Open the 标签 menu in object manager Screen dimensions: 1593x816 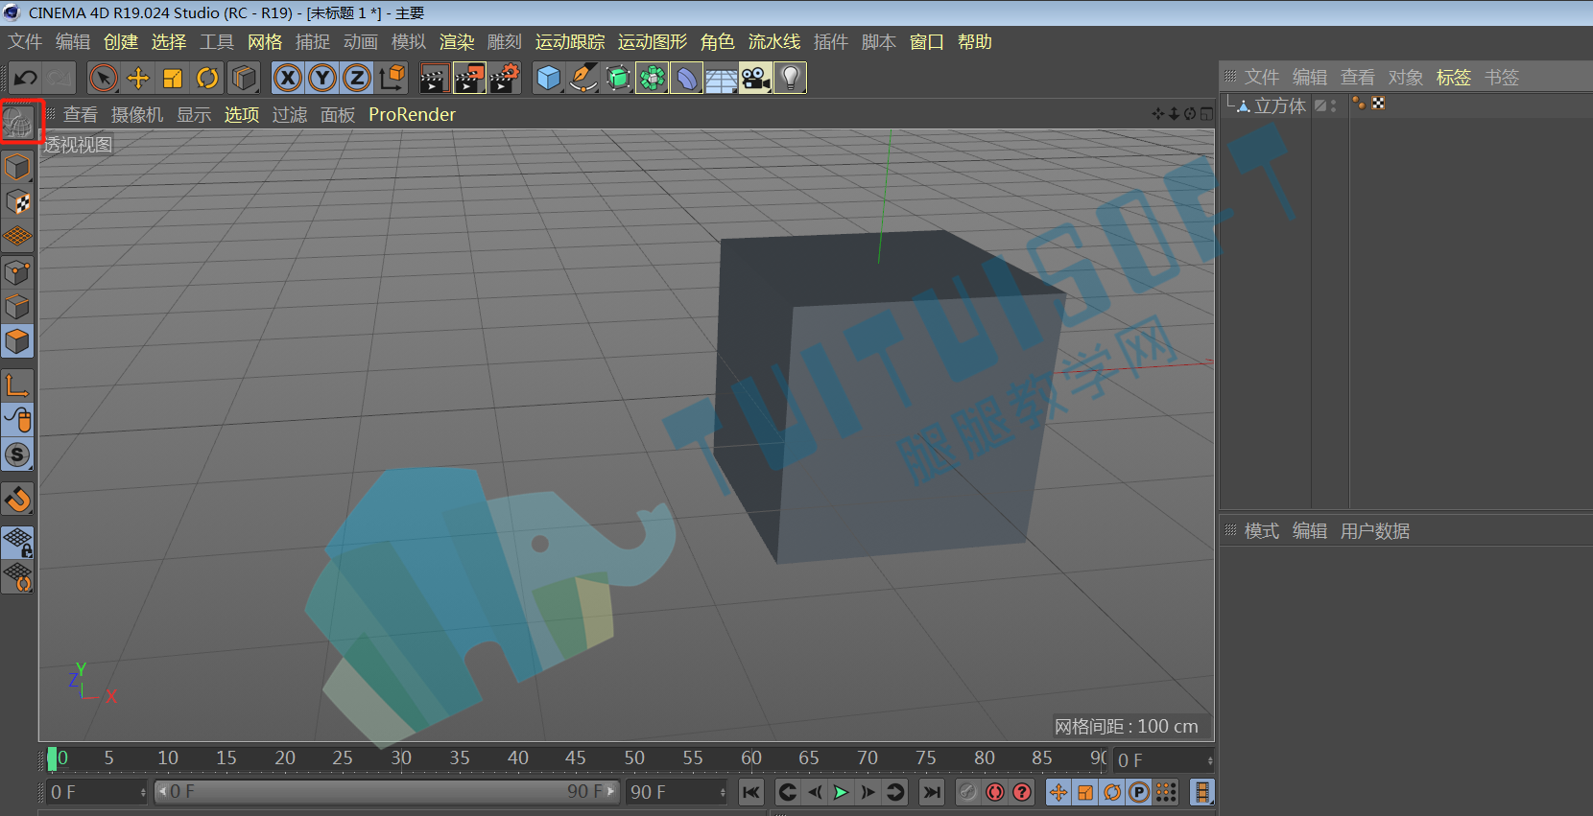pyautogui.click(x=1453, y=78)
